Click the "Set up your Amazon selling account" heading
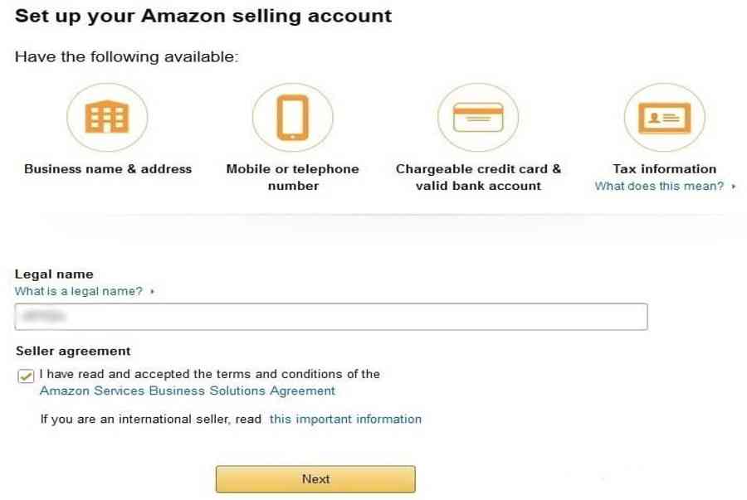 coord(203,16)
